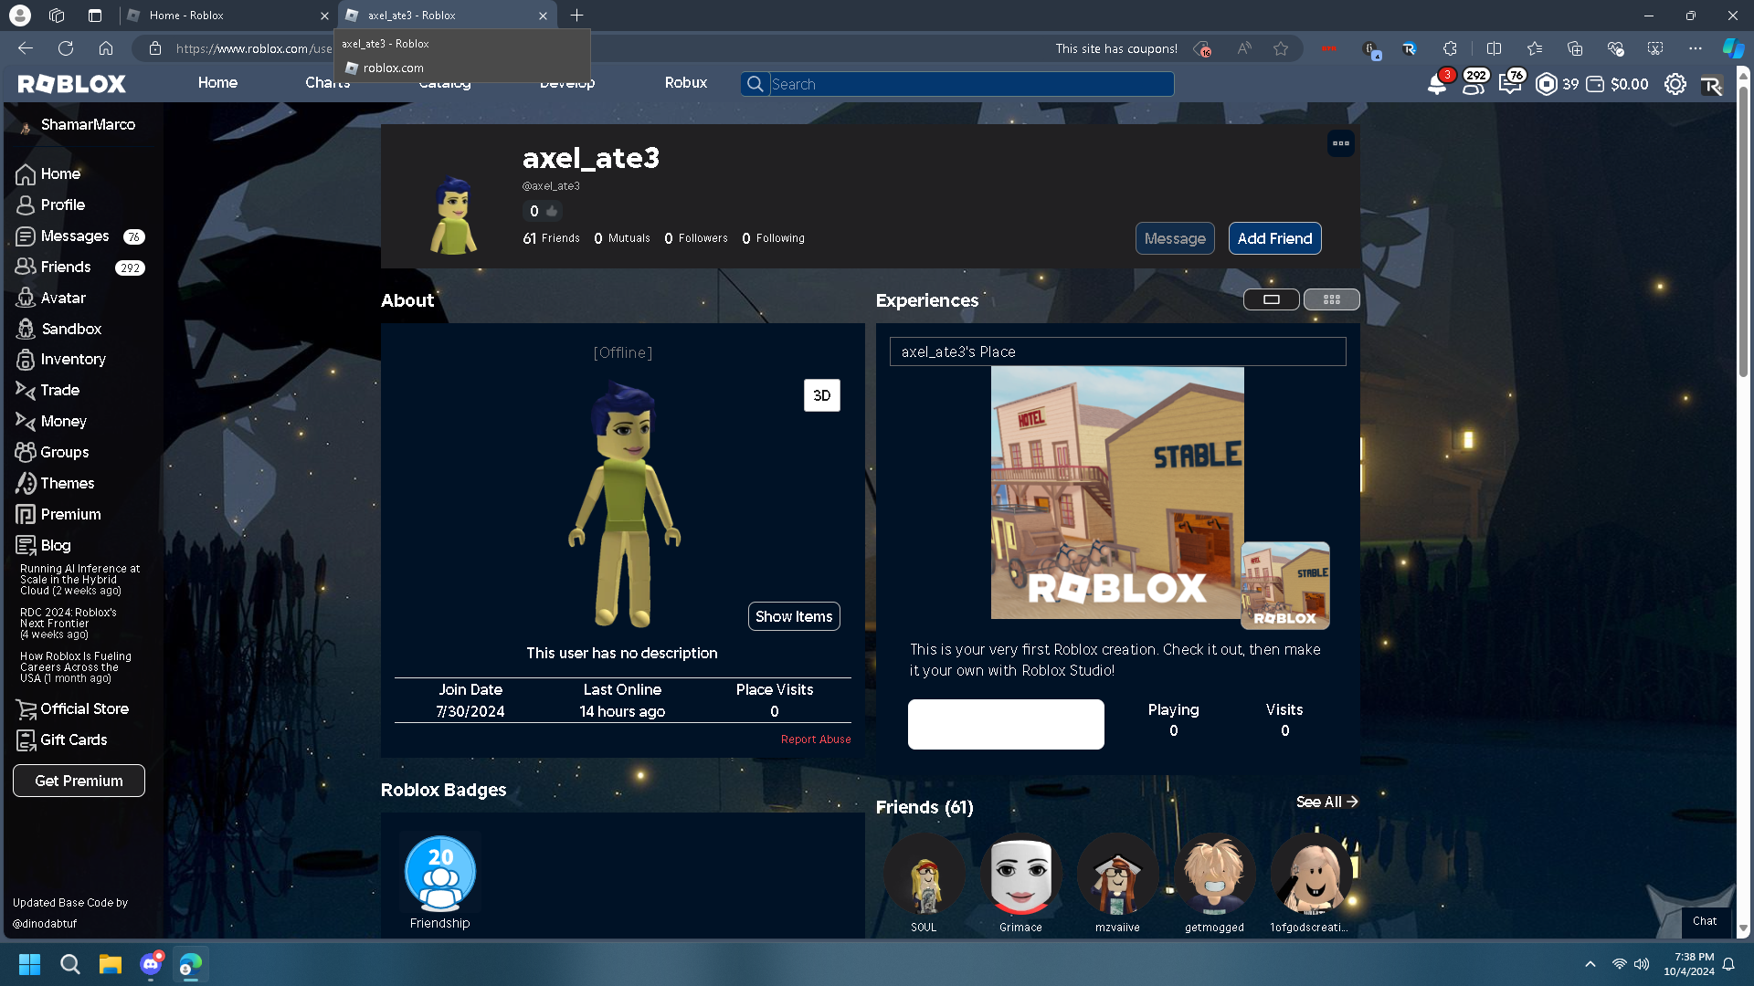Show hidden system tray icons
This screenshot has width=1754, height=986.
click(x=1590, y=964)
